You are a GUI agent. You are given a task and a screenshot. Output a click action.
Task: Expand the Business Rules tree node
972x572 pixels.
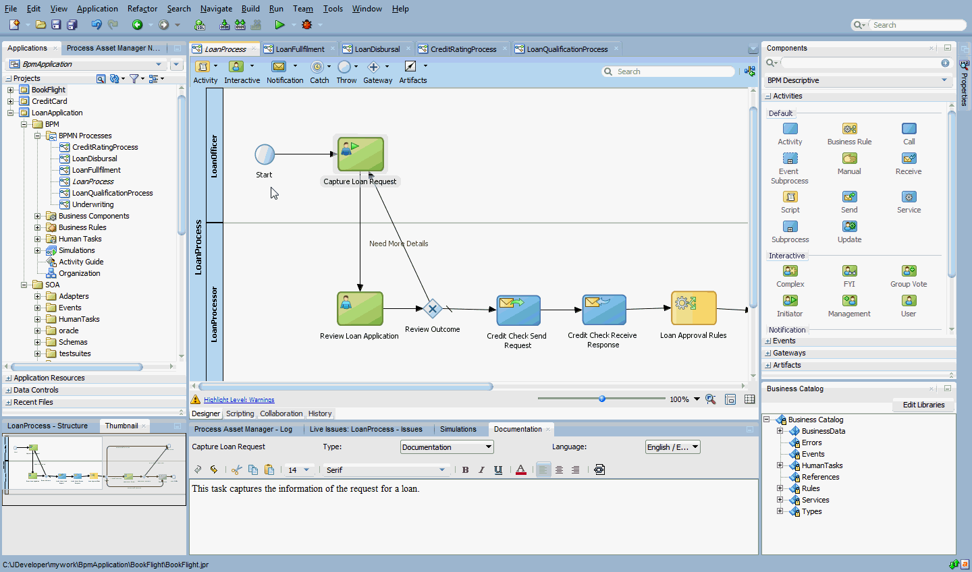(x=38, y=227)
